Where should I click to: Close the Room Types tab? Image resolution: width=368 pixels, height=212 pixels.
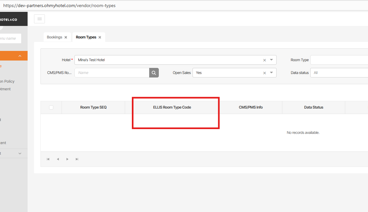point(100,37)
